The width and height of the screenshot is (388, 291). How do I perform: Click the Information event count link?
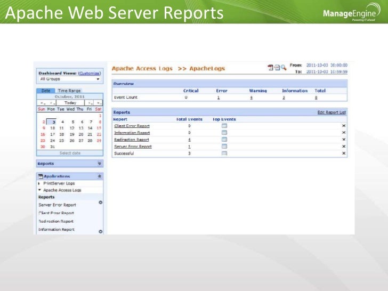284,98
